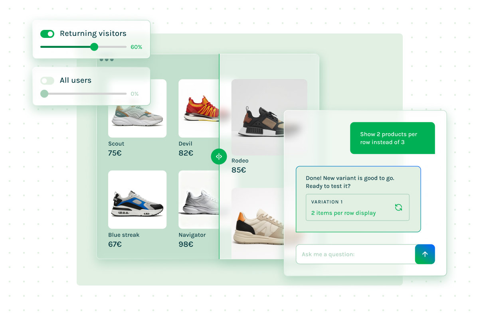Image resolution: width=479 pixels, height=319 pixels.
Task: Click the All users slider handle
Action: tap(44, 94)
